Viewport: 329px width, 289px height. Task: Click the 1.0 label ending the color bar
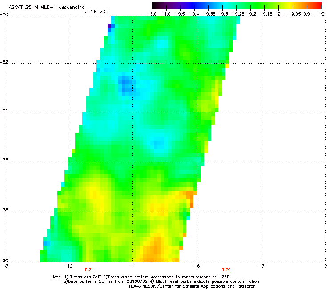tap(321, 14)
